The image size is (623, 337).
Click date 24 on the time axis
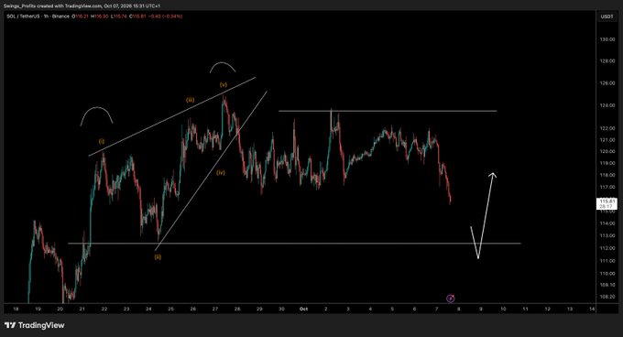coord(148,309)
